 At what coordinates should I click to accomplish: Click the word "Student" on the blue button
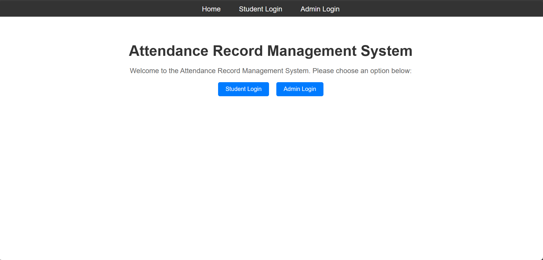235,89
